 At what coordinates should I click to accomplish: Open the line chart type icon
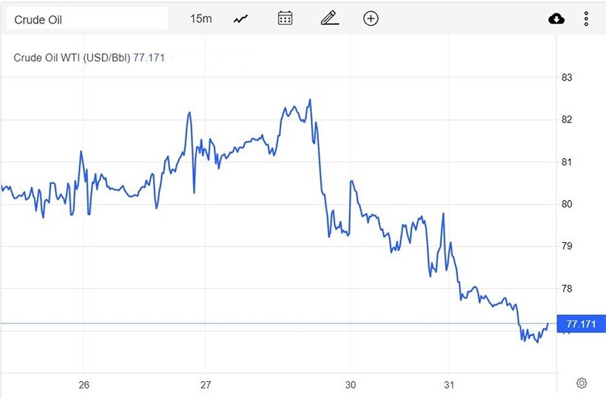pos(241,19)
